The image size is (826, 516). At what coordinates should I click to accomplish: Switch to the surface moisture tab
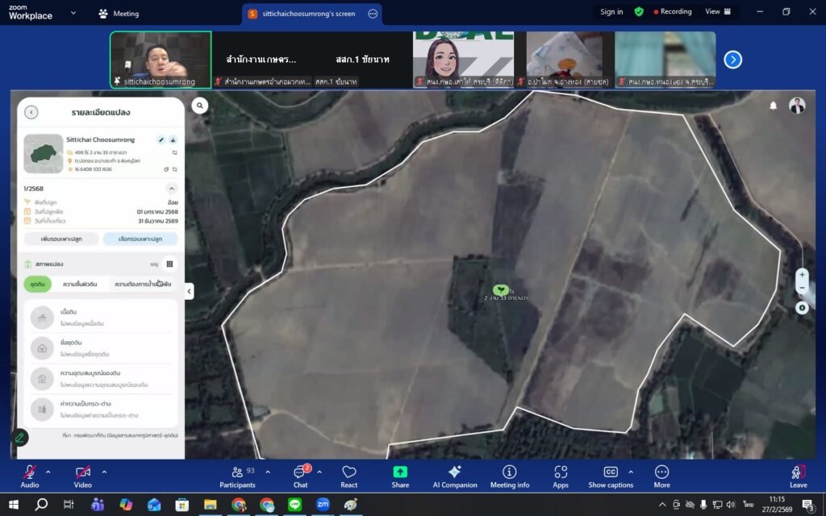[x=80, y=284]
